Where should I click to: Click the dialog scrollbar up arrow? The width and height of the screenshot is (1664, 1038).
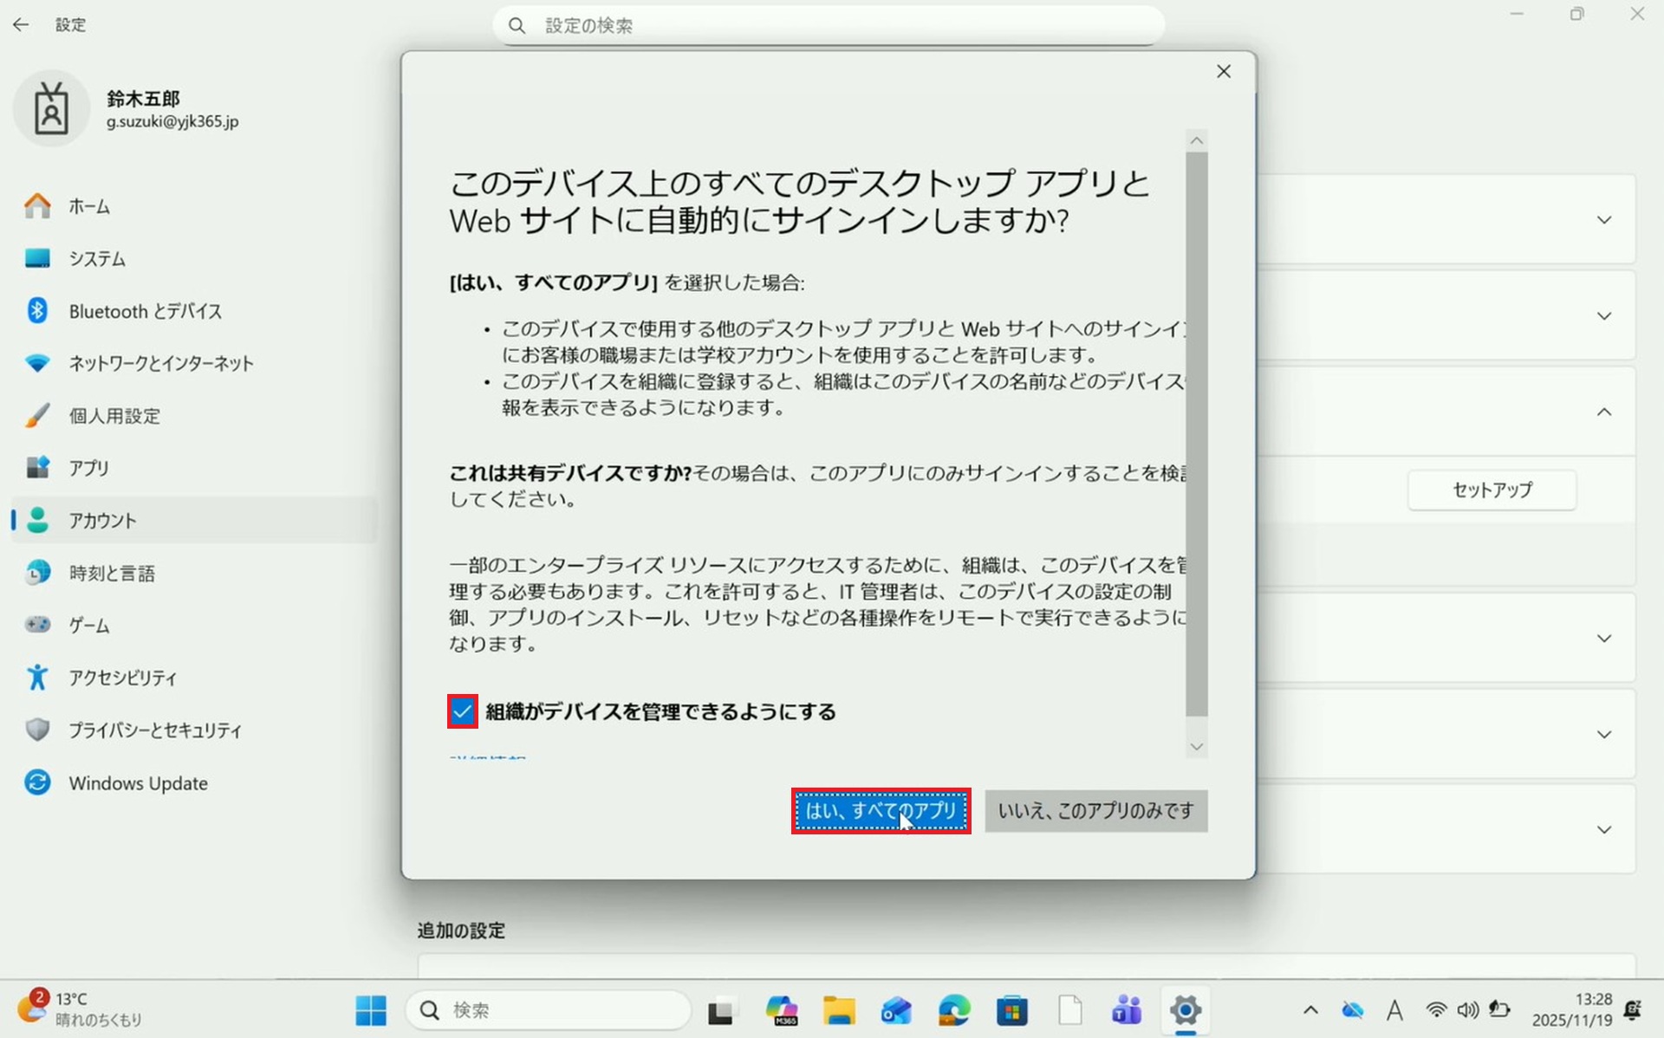point(1197,140)
